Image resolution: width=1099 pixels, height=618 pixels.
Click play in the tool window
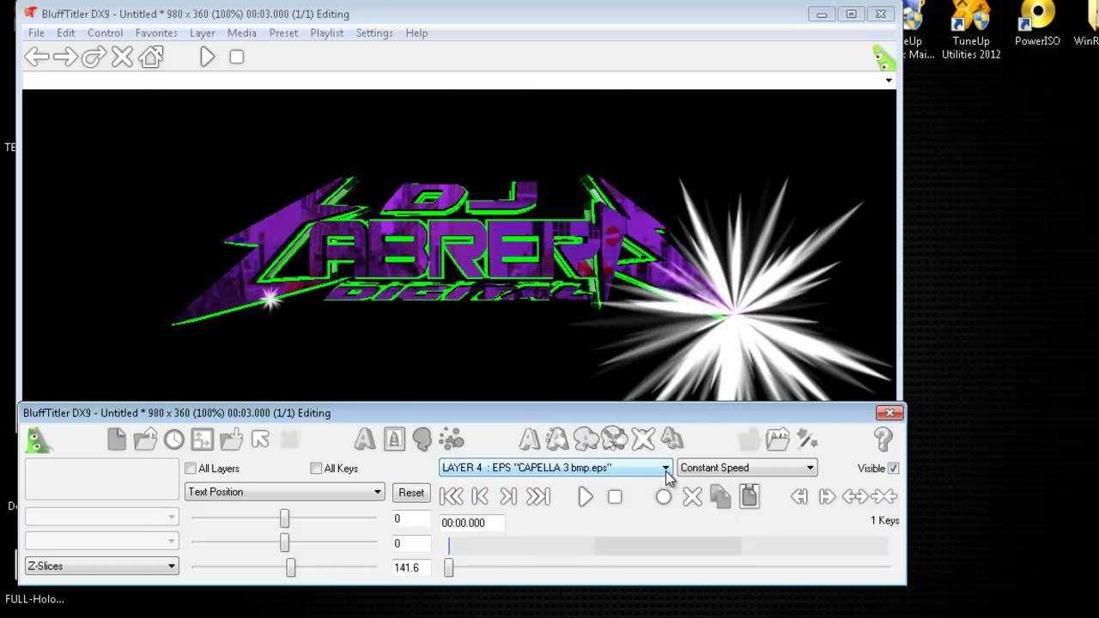tap(585, 497)
